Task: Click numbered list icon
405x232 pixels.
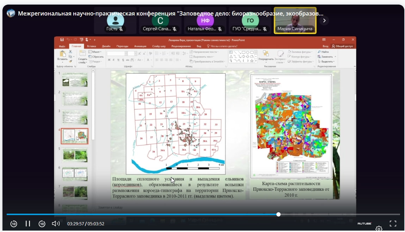Action: pos(164,54)
